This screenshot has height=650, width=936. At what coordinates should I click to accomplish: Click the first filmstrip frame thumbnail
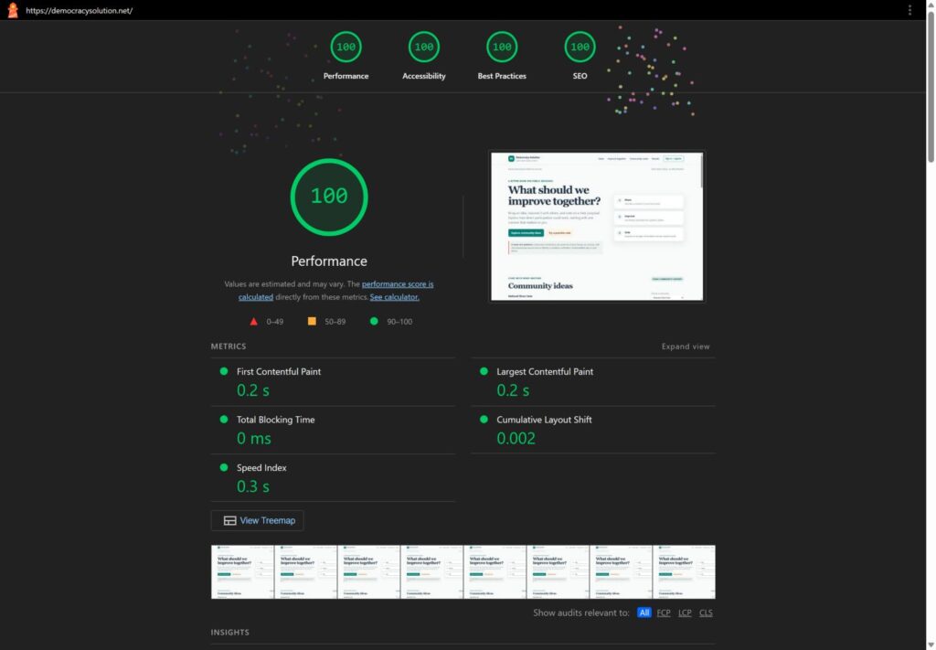coord(242,571)
